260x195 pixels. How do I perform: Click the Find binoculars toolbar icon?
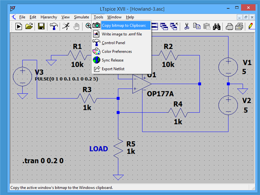(x=217, y=26)
